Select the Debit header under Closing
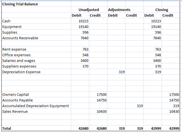This screenshot has width=182, height=132. pos(149,15)
